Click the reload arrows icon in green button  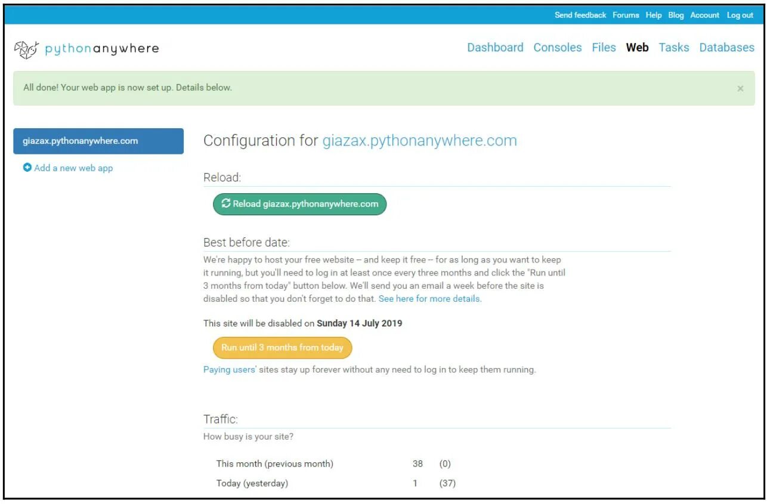225,203
